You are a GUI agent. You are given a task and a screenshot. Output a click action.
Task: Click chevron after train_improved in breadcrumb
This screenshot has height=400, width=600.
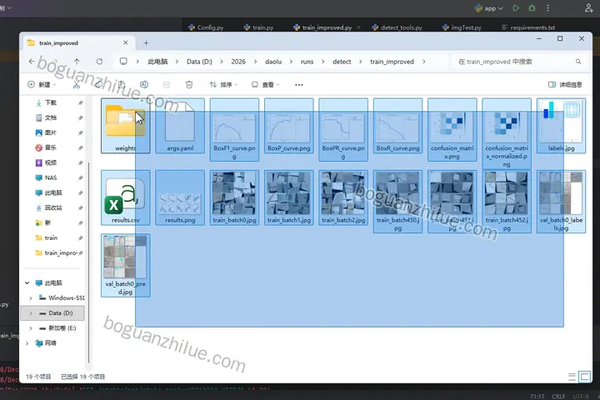pyautogui.click(x=424, y=62)
